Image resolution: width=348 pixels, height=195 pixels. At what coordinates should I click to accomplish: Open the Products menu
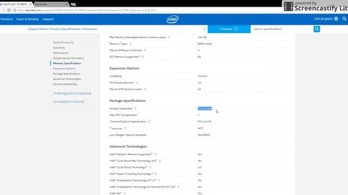coord(7,19)
